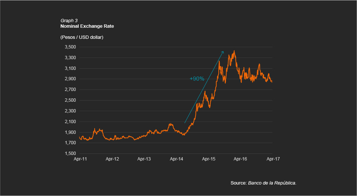The height and width of the screenshot is (196, 357).
Task: Click the orange line's highest peak
Action: (x=234, y=51)
